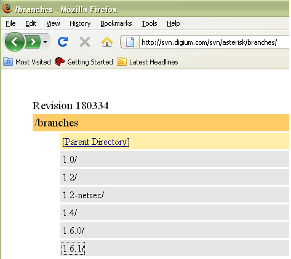Click the green Forward arrow button
291x259 pixels.
point(33,42)
